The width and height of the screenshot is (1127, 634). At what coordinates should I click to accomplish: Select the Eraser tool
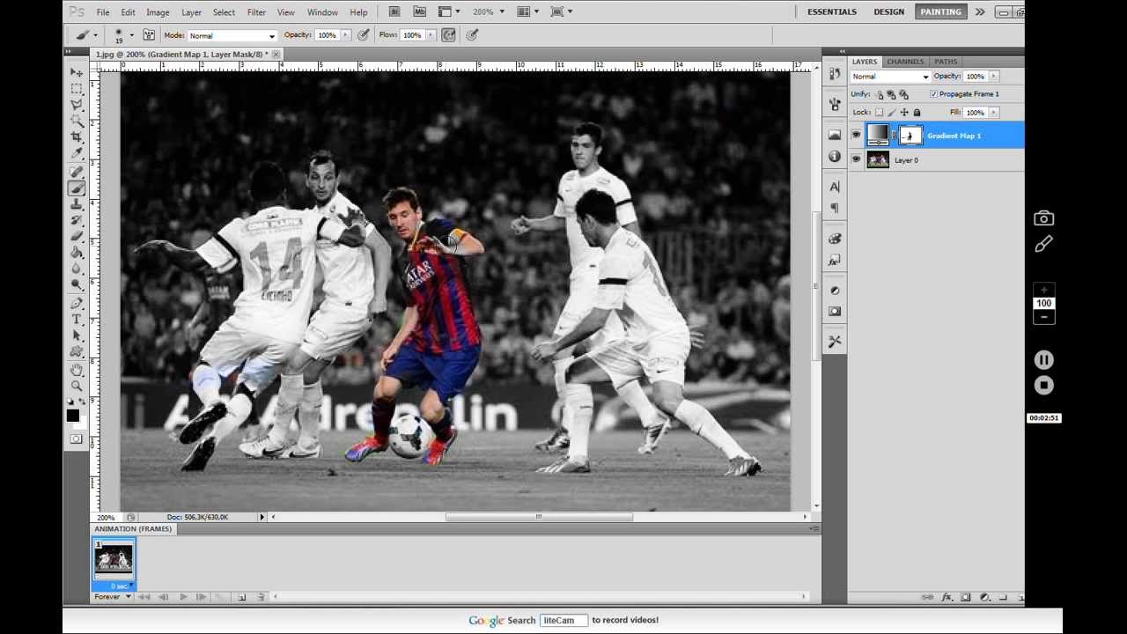(x=77, y=236)
